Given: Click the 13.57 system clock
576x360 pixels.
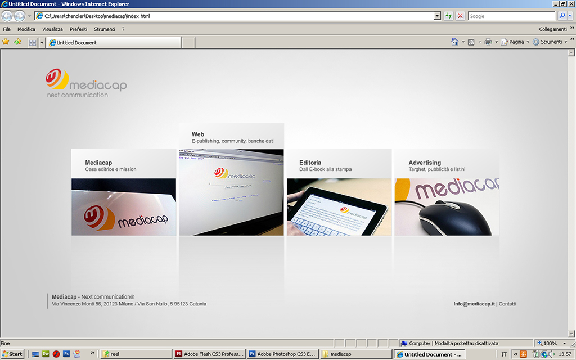Looking at the screenshot, I should coord(565,354).
